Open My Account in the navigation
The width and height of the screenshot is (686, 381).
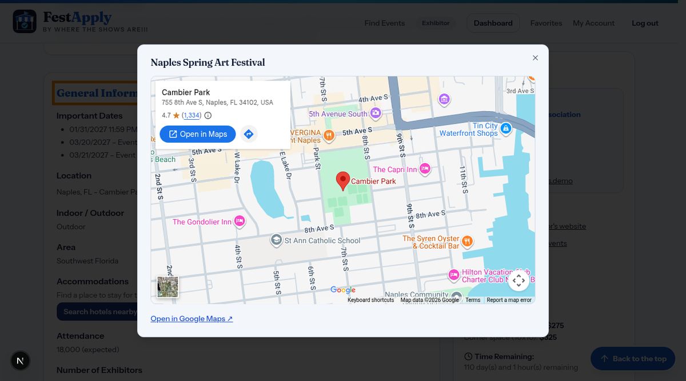tap(593, 23)
